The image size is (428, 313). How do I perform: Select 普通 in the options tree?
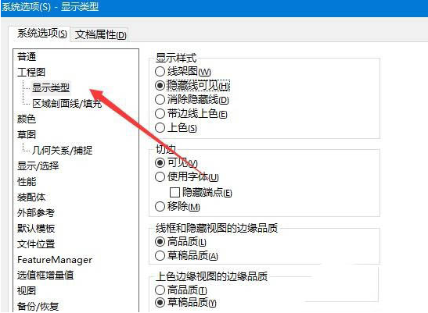27,57
